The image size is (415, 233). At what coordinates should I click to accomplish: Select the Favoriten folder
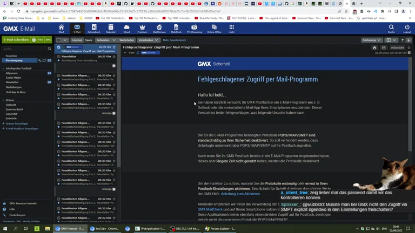11,56
